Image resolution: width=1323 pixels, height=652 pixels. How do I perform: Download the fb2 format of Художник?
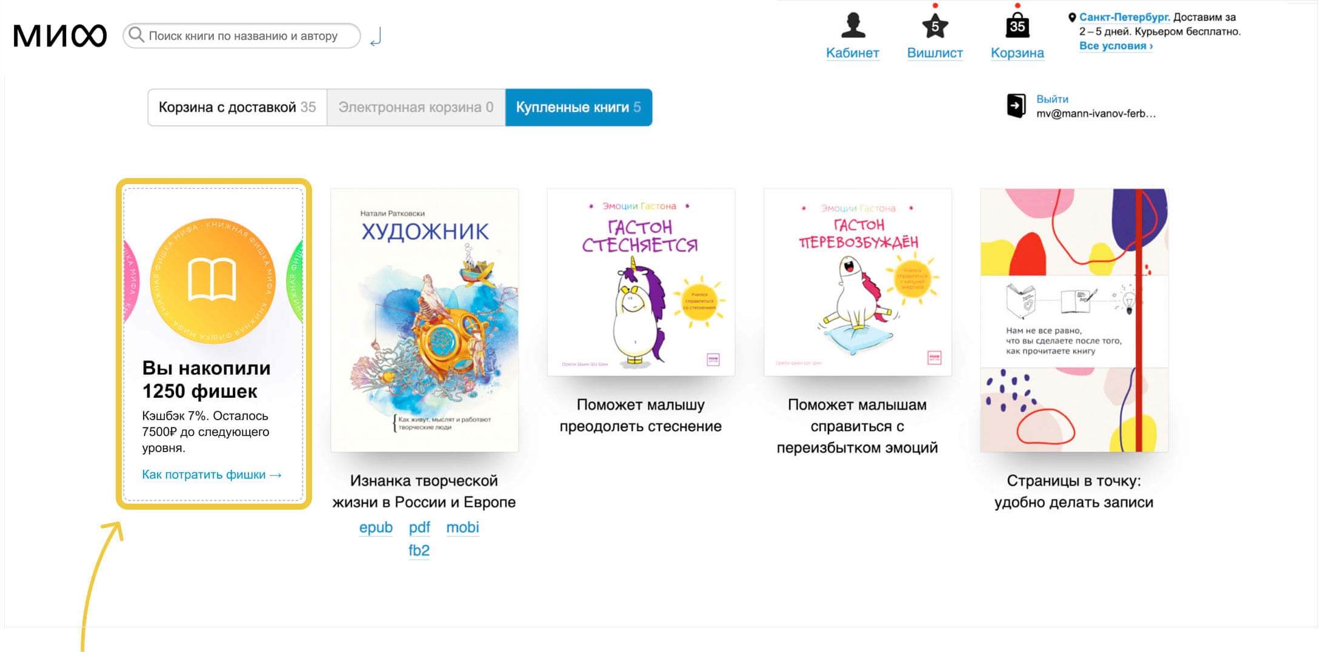(419, 550)
